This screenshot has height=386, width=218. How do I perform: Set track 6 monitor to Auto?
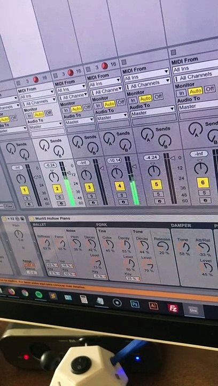pos(195,92)
